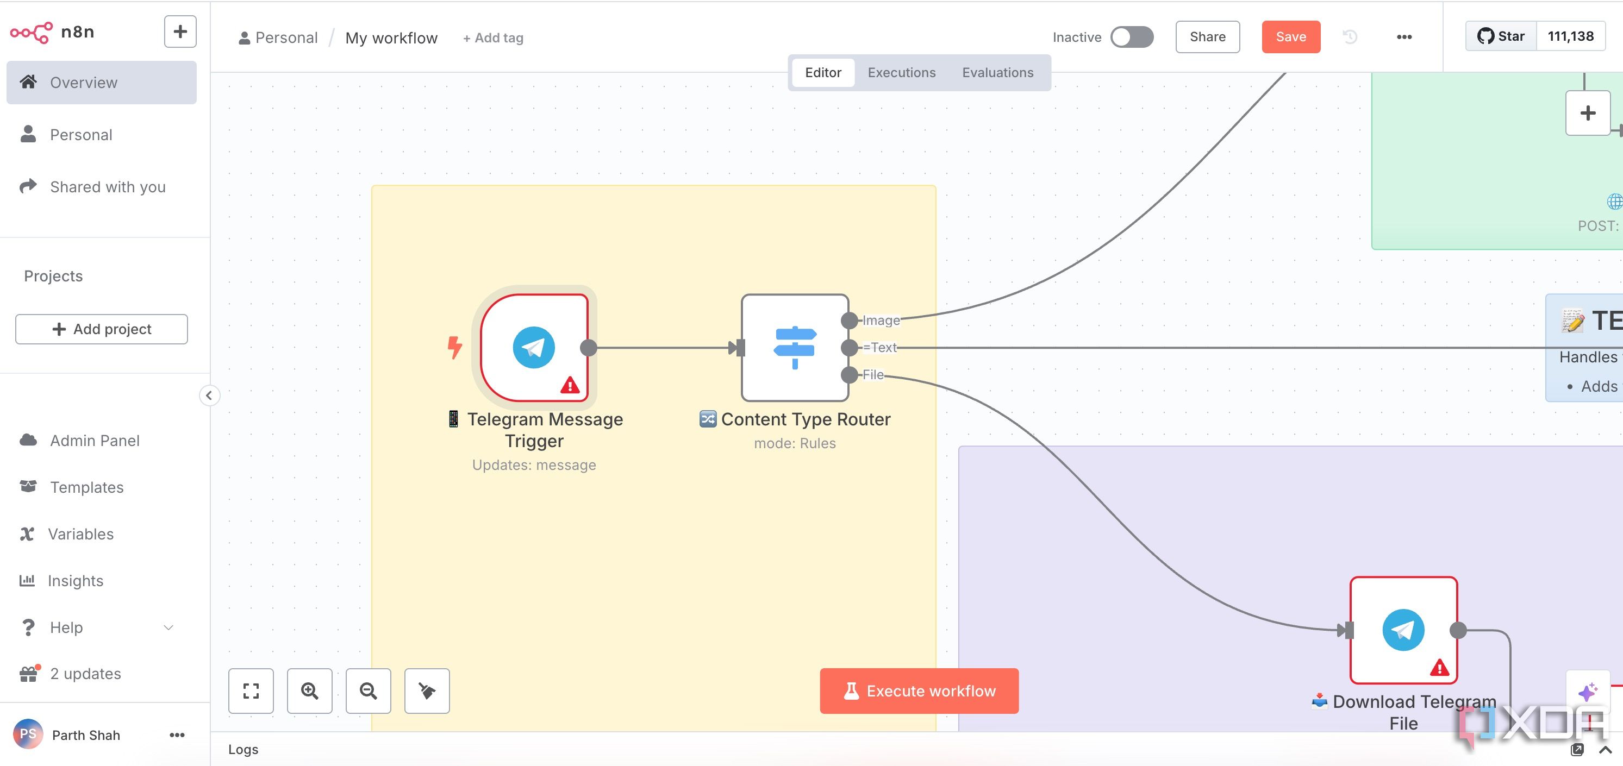Click Execute workflow
Screen dimensions: 1623x766
tap(919, 691)
